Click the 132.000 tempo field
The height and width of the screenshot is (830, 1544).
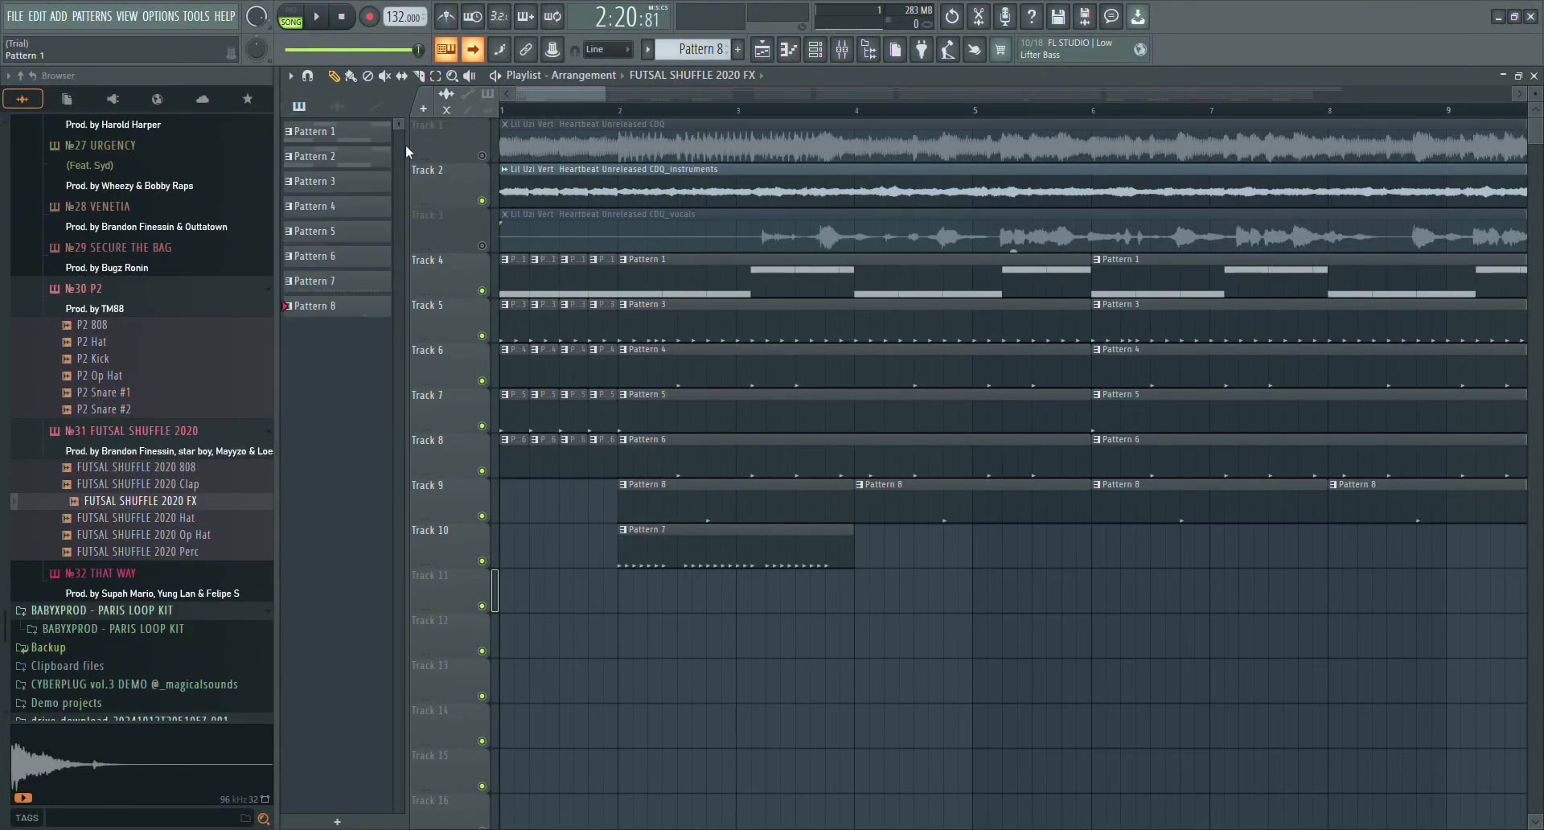click(x=404, y=17)
